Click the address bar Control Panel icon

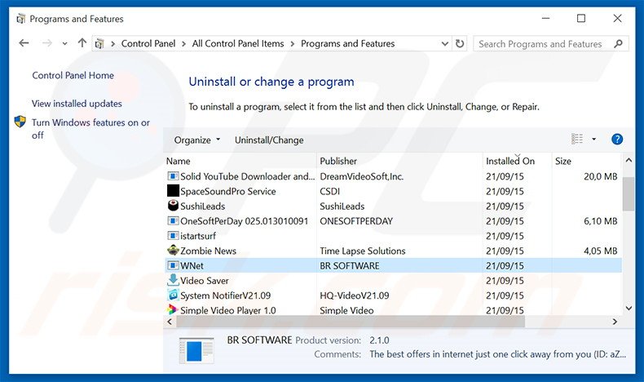click(x=99, y=43)
